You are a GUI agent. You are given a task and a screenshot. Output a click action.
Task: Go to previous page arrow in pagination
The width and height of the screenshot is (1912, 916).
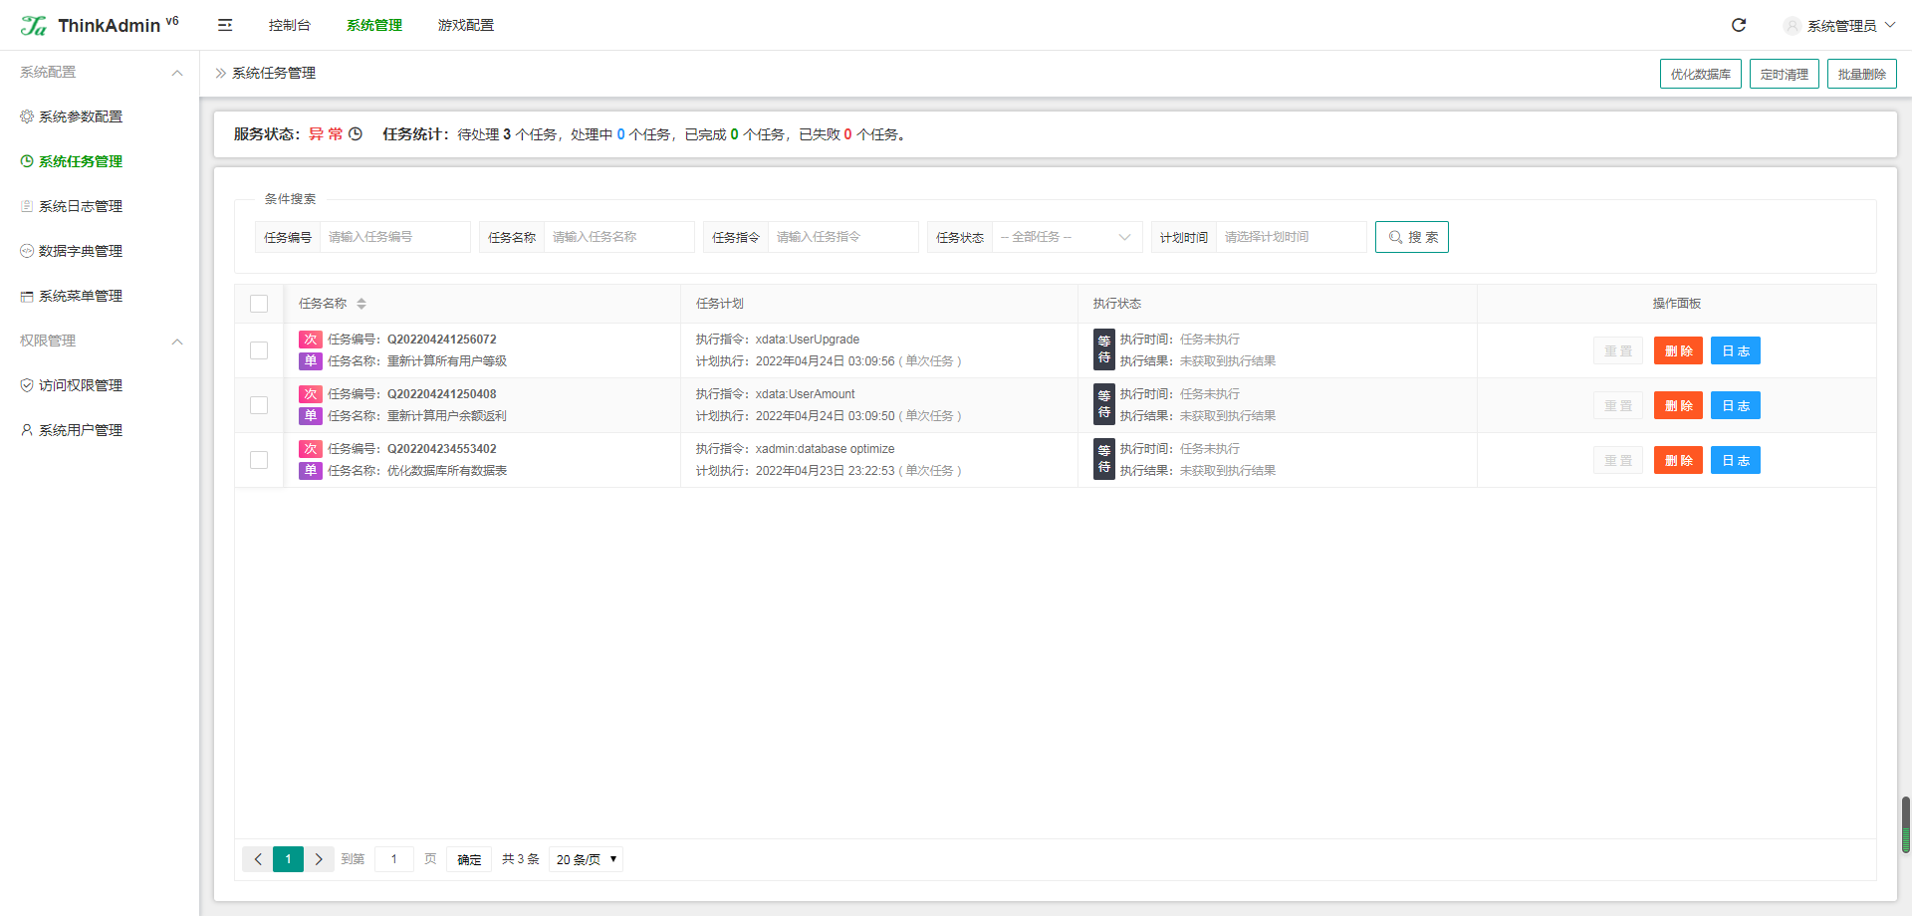pyautogui.click(x=258, y=859)
